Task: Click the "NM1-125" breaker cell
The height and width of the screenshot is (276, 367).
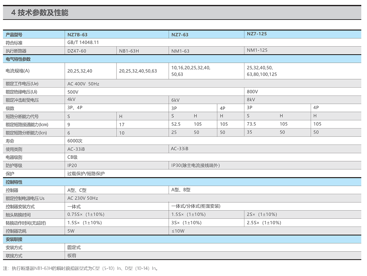Action: [257, 50]
